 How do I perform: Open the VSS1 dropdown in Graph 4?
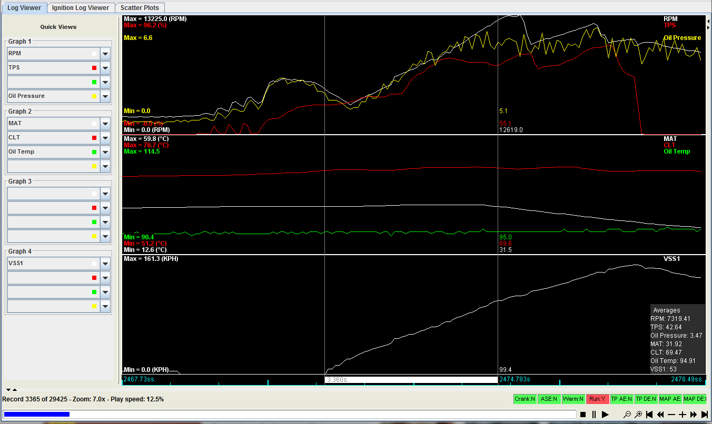tap(105, 264)
